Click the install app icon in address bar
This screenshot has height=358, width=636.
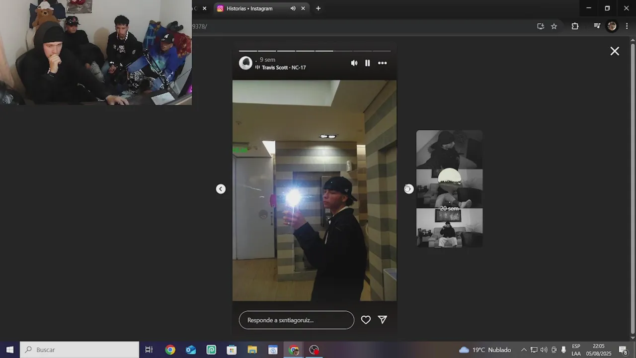541,26
